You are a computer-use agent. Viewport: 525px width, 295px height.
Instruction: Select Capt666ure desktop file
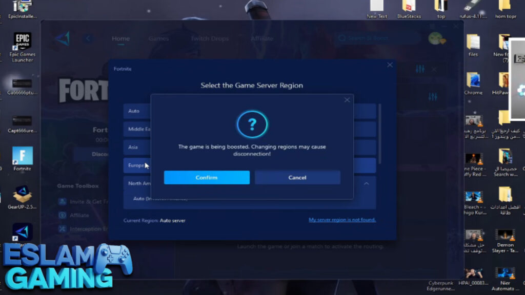click(x=22, y=124)
